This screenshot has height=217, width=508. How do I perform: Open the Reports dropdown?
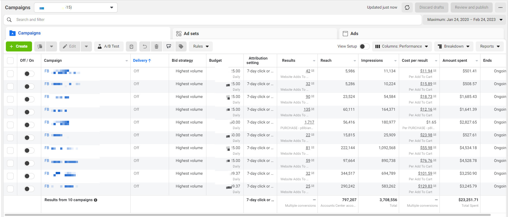point(490,46)
